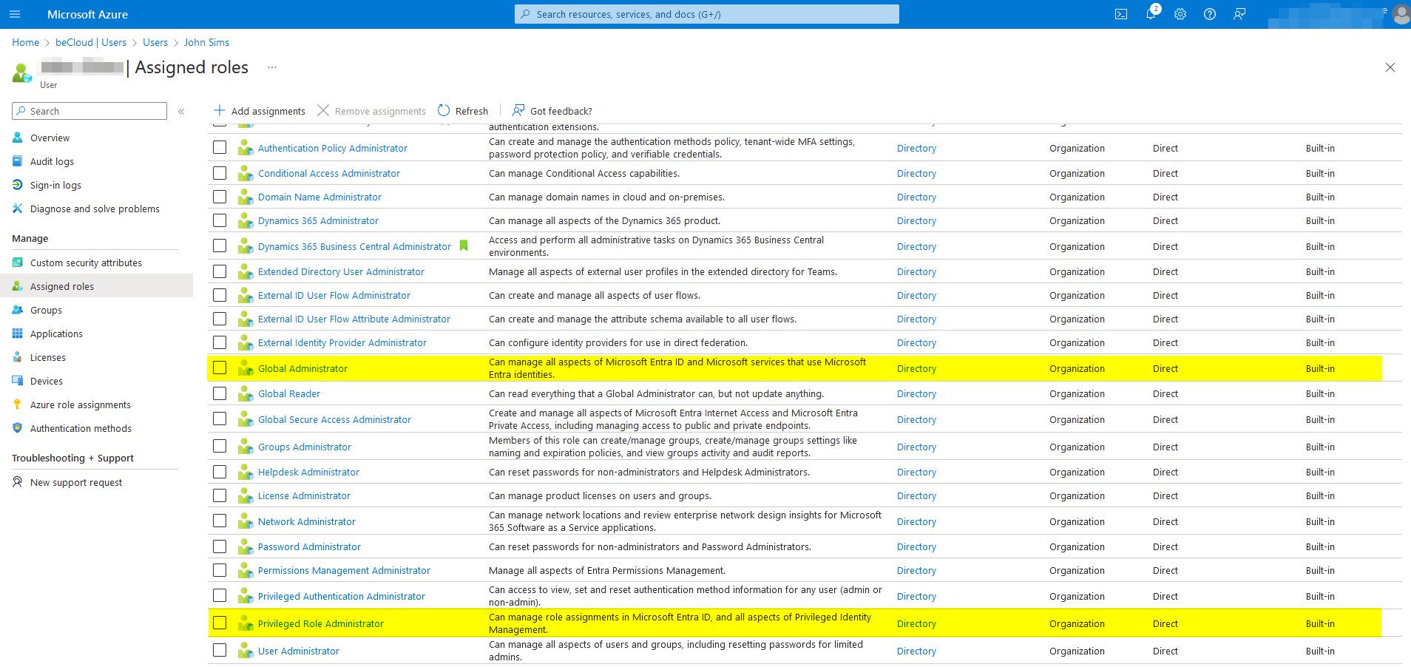Check the User Administrator checkbox
Image resolution: width=1411 pixels, height=667 pixels.
click(x=220, y=650)
